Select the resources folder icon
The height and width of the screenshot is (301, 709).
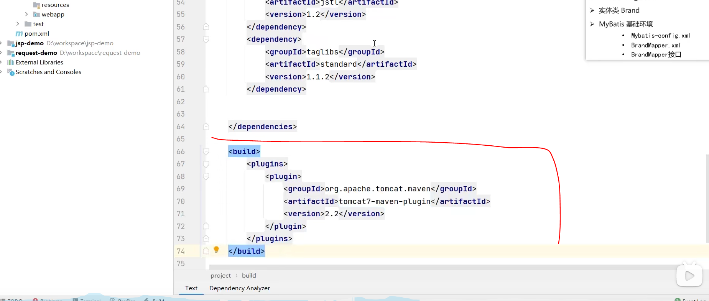point(36,5)
